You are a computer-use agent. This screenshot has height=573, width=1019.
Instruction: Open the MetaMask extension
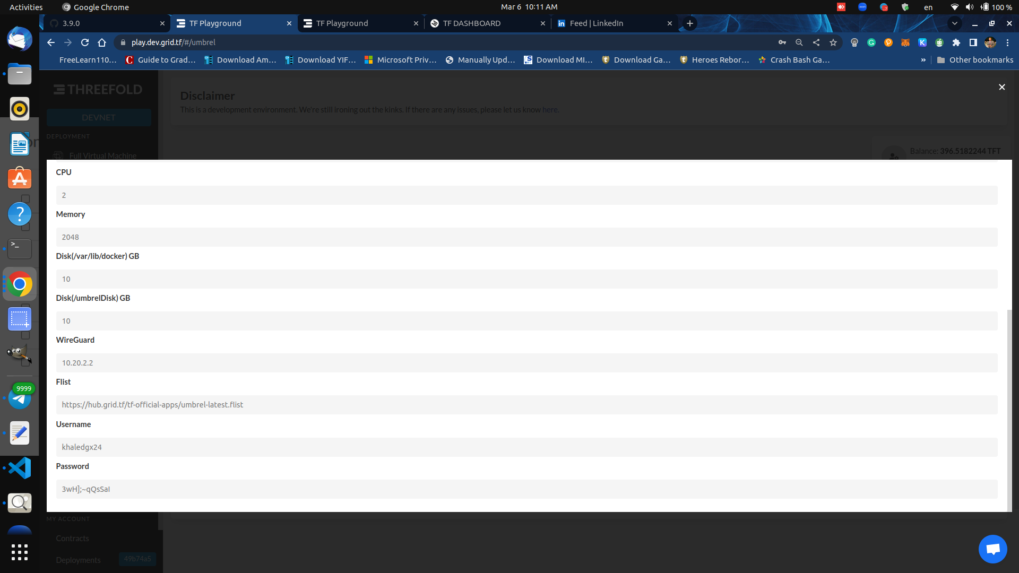tap(905, 42)
